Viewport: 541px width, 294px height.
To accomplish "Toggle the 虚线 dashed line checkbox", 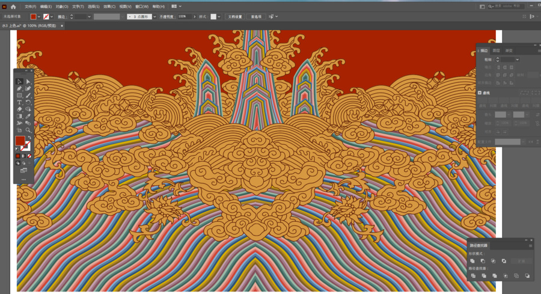I will pyautogui.click(x=480, y=93).
